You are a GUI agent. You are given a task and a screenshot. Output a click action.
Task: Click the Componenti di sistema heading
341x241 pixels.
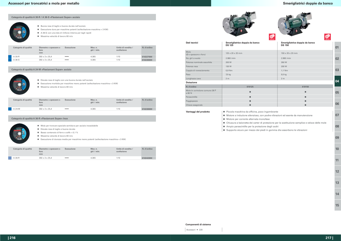point(198,224)
